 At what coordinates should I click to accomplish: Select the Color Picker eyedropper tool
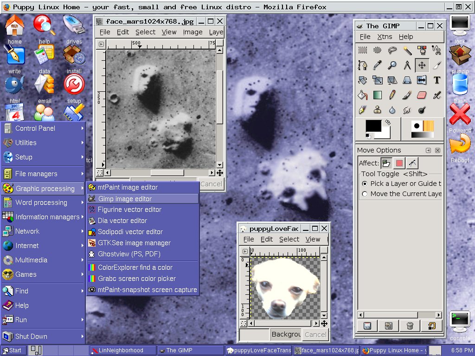click(x=377, y=65)
